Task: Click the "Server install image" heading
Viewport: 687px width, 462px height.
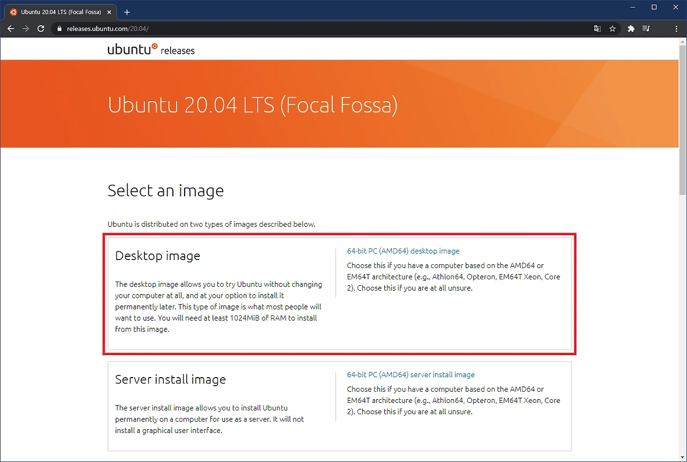Action: pyautogui.click(x=170, y=379)
